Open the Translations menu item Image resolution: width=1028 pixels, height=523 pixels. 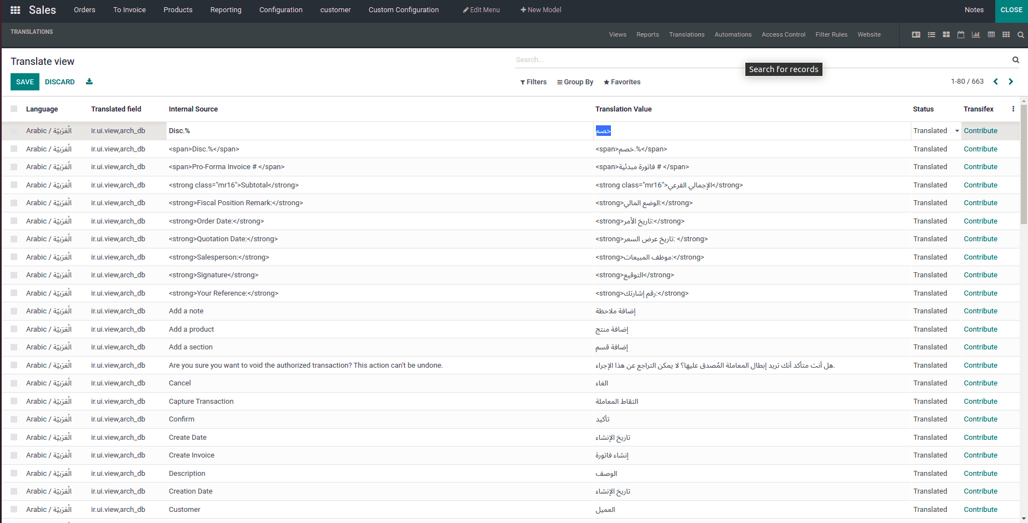click(686, 34)
